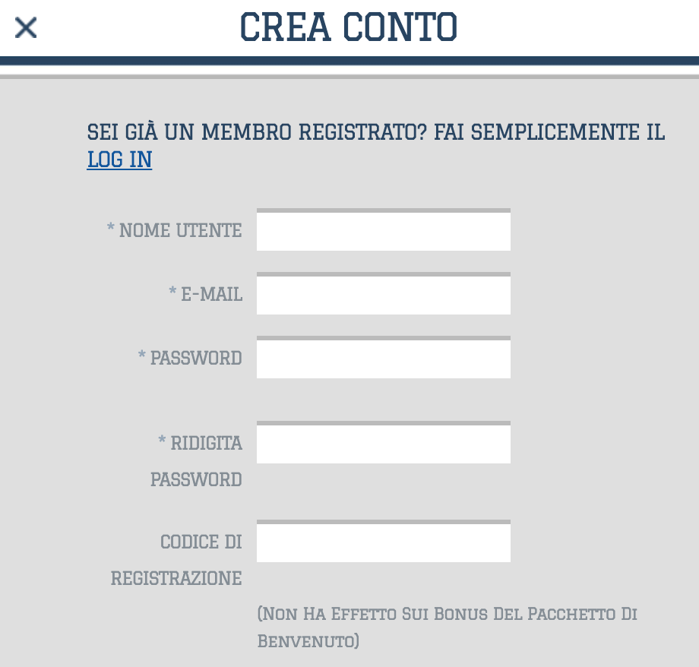Focus the RIDIGITA PASSWORD field
Viewport: 699px width, 667px height.
click(x=383, y=444)
